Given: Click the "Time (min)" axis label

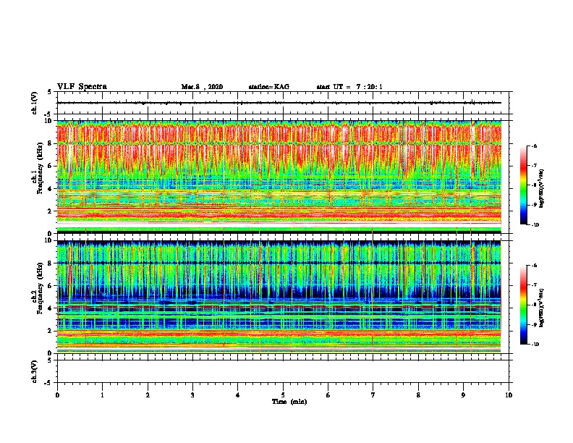Looking at the screenshot, I should (289, 402).
